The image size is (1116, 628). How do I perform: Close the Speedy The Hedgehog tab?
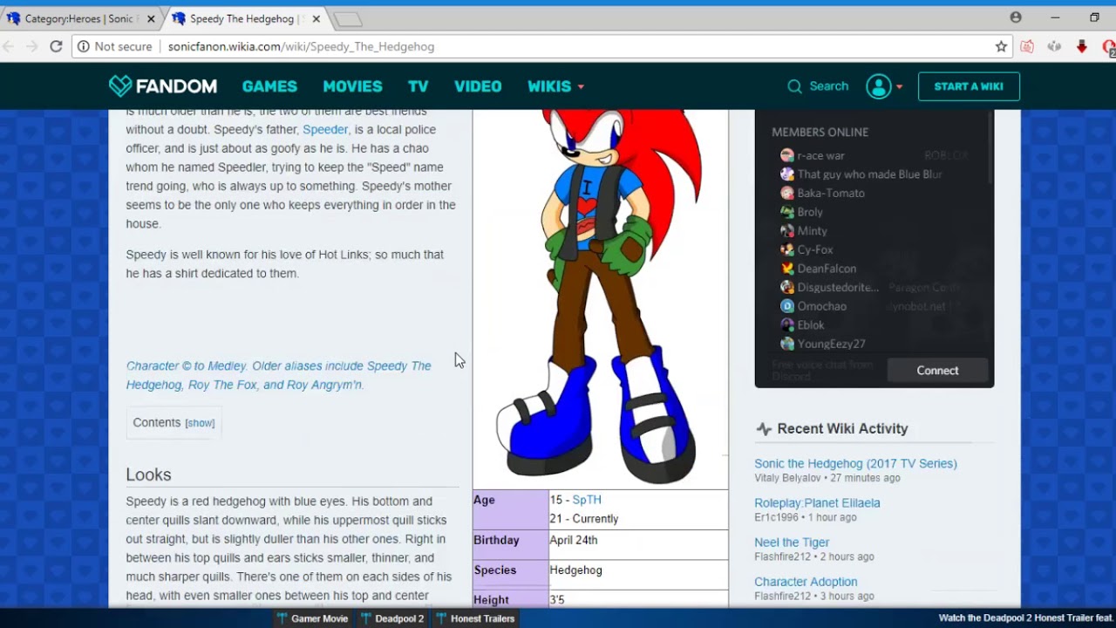pyautogui.click(x=316, y=18)
